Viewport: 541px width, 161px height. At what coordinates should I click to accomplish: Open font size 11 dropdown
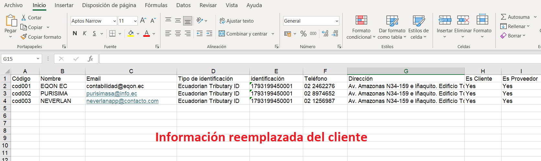click(x=135, y=21)
